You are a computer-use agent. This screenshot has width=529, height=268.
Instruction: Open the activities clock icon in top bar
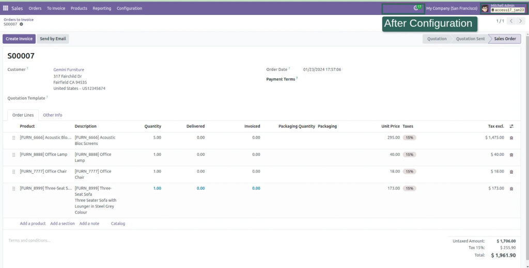pyautogui.click(x=416, y=8)
